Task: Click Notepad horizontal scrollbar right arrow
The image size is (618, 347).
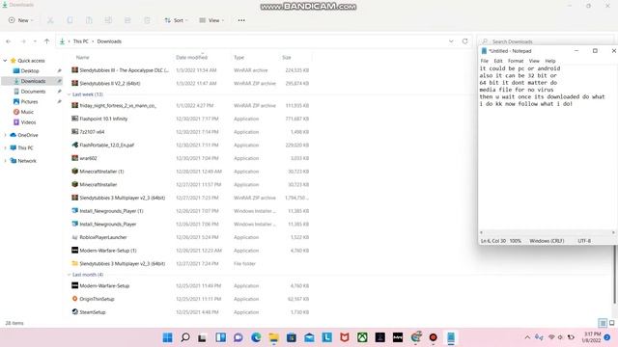Action: point(613,232)
